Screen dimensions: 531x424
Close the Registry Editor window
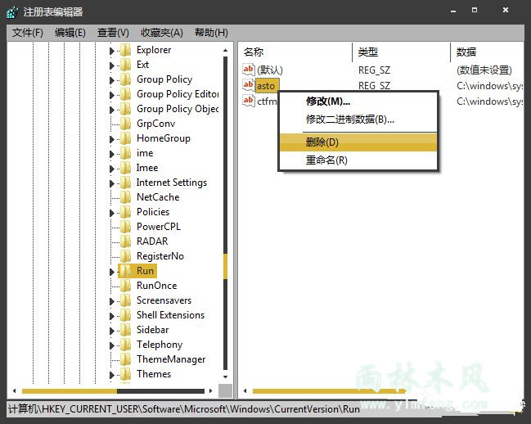506,10
